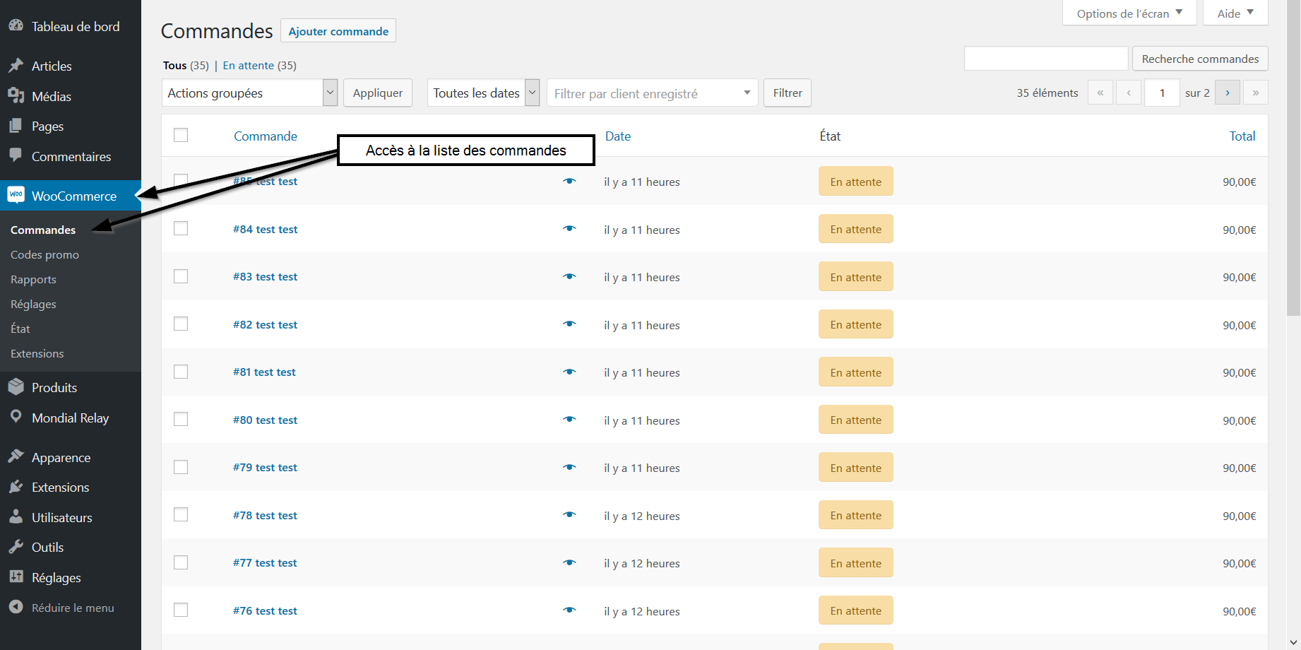Focus the order search text field

(1045, 59)
